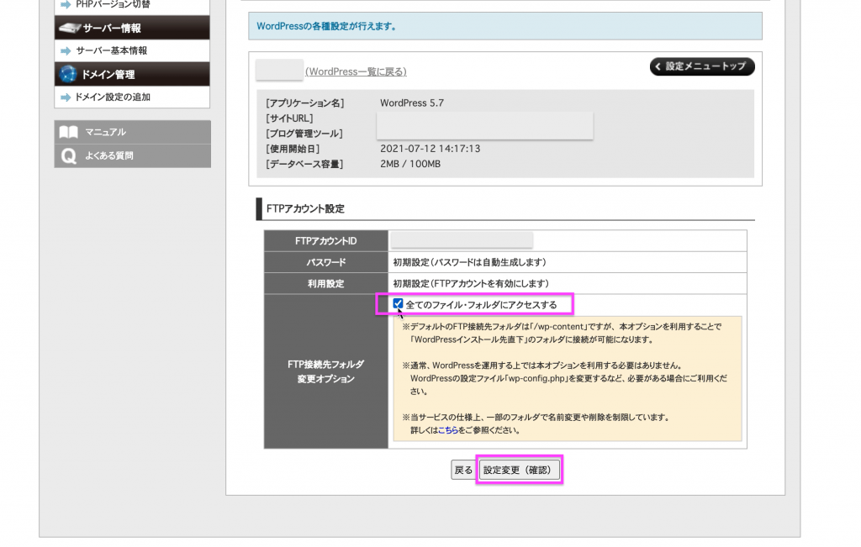Screen dimensions: 861x547
Task: Click the Q icon on よくある質問
Action: [x=68, y=154]
